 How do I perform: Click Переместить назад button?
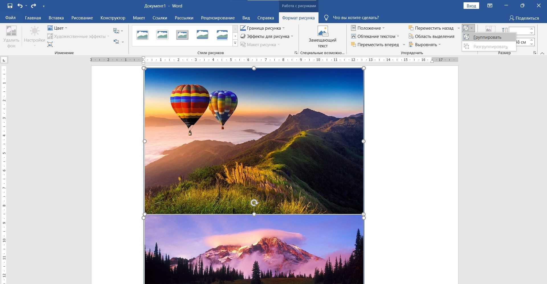pos(431,28)
